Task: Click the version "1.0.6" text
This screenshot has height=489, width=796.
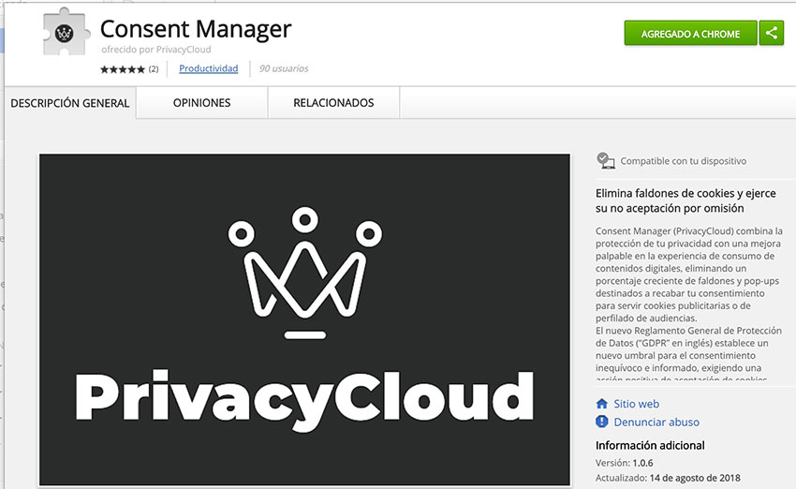Action: coord(642,463)
